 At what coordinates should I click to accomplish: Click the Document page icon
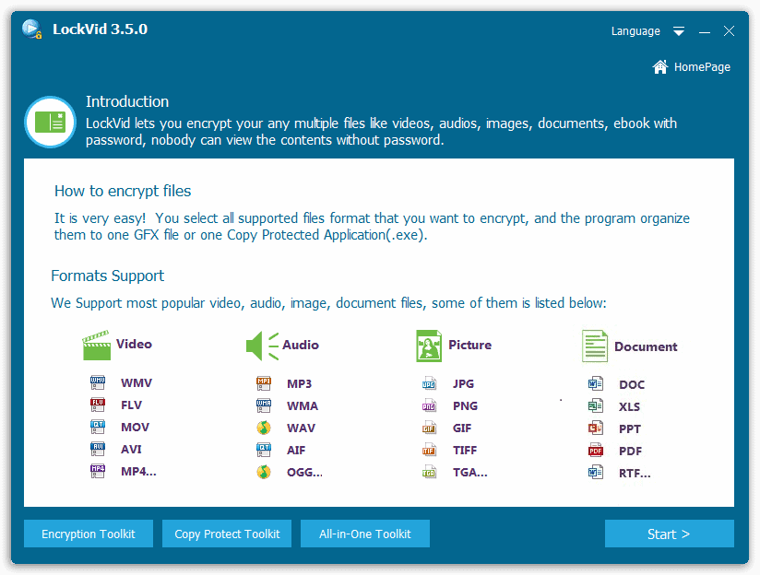click(x=594, y=346)
